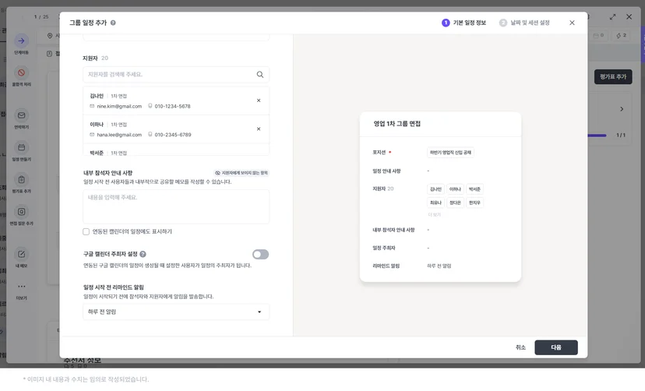Click the help icon next to 구글 캘린더 주최자 설정

[143, 254]
